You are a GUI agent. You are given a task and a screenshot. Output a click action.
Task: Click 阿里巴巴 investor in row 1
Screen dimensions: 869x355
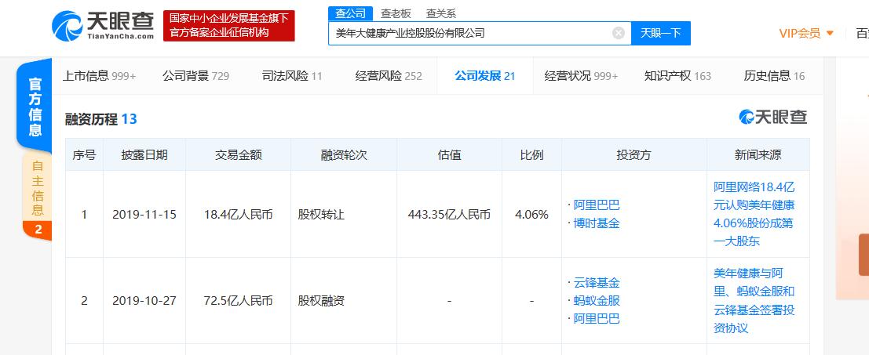click(597, 205)
